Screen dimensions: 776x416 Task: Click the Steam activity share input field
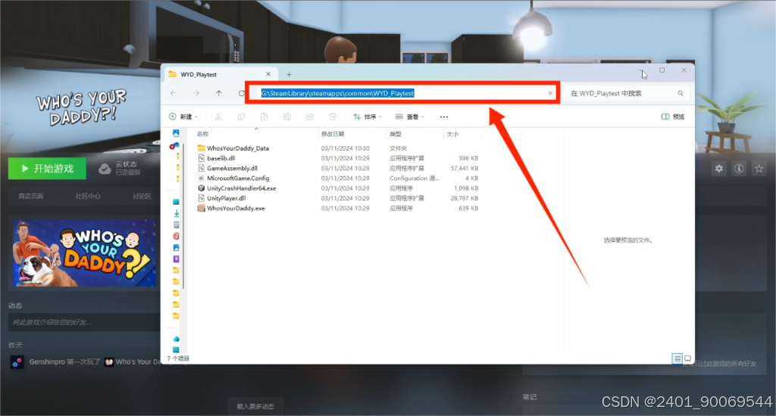click(83, 322)
